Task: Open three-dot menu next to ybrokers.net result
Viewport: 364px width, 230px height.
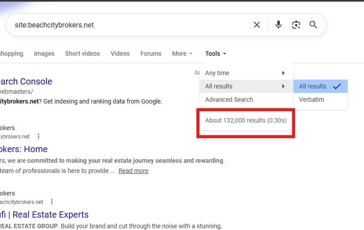Action: click(39, 136)
